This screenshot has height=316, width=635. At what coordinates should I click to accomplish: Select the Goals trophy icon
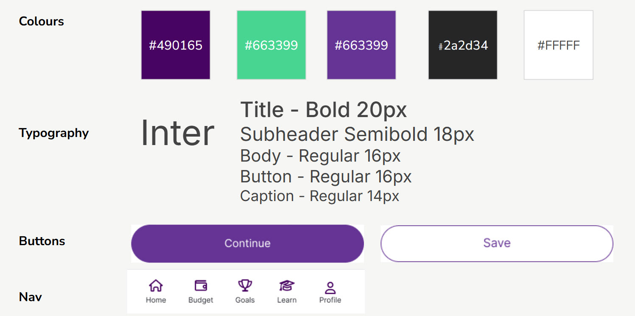coord(245,285)
